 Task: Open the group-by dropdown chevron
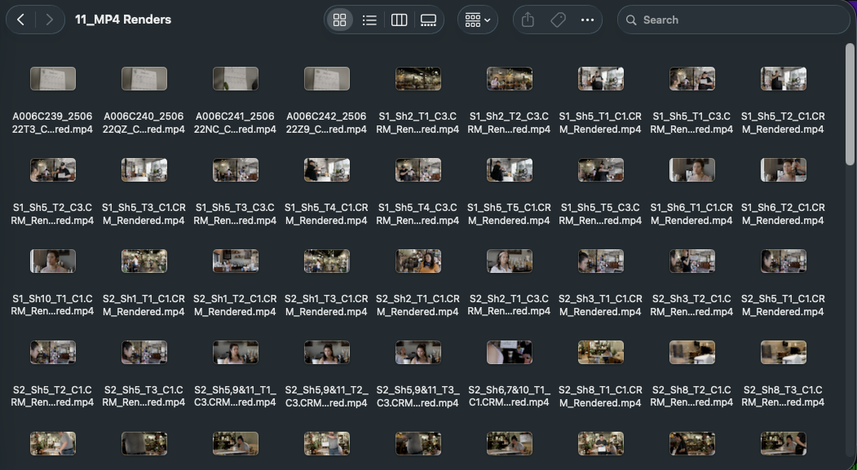click(x=487, y=19)
